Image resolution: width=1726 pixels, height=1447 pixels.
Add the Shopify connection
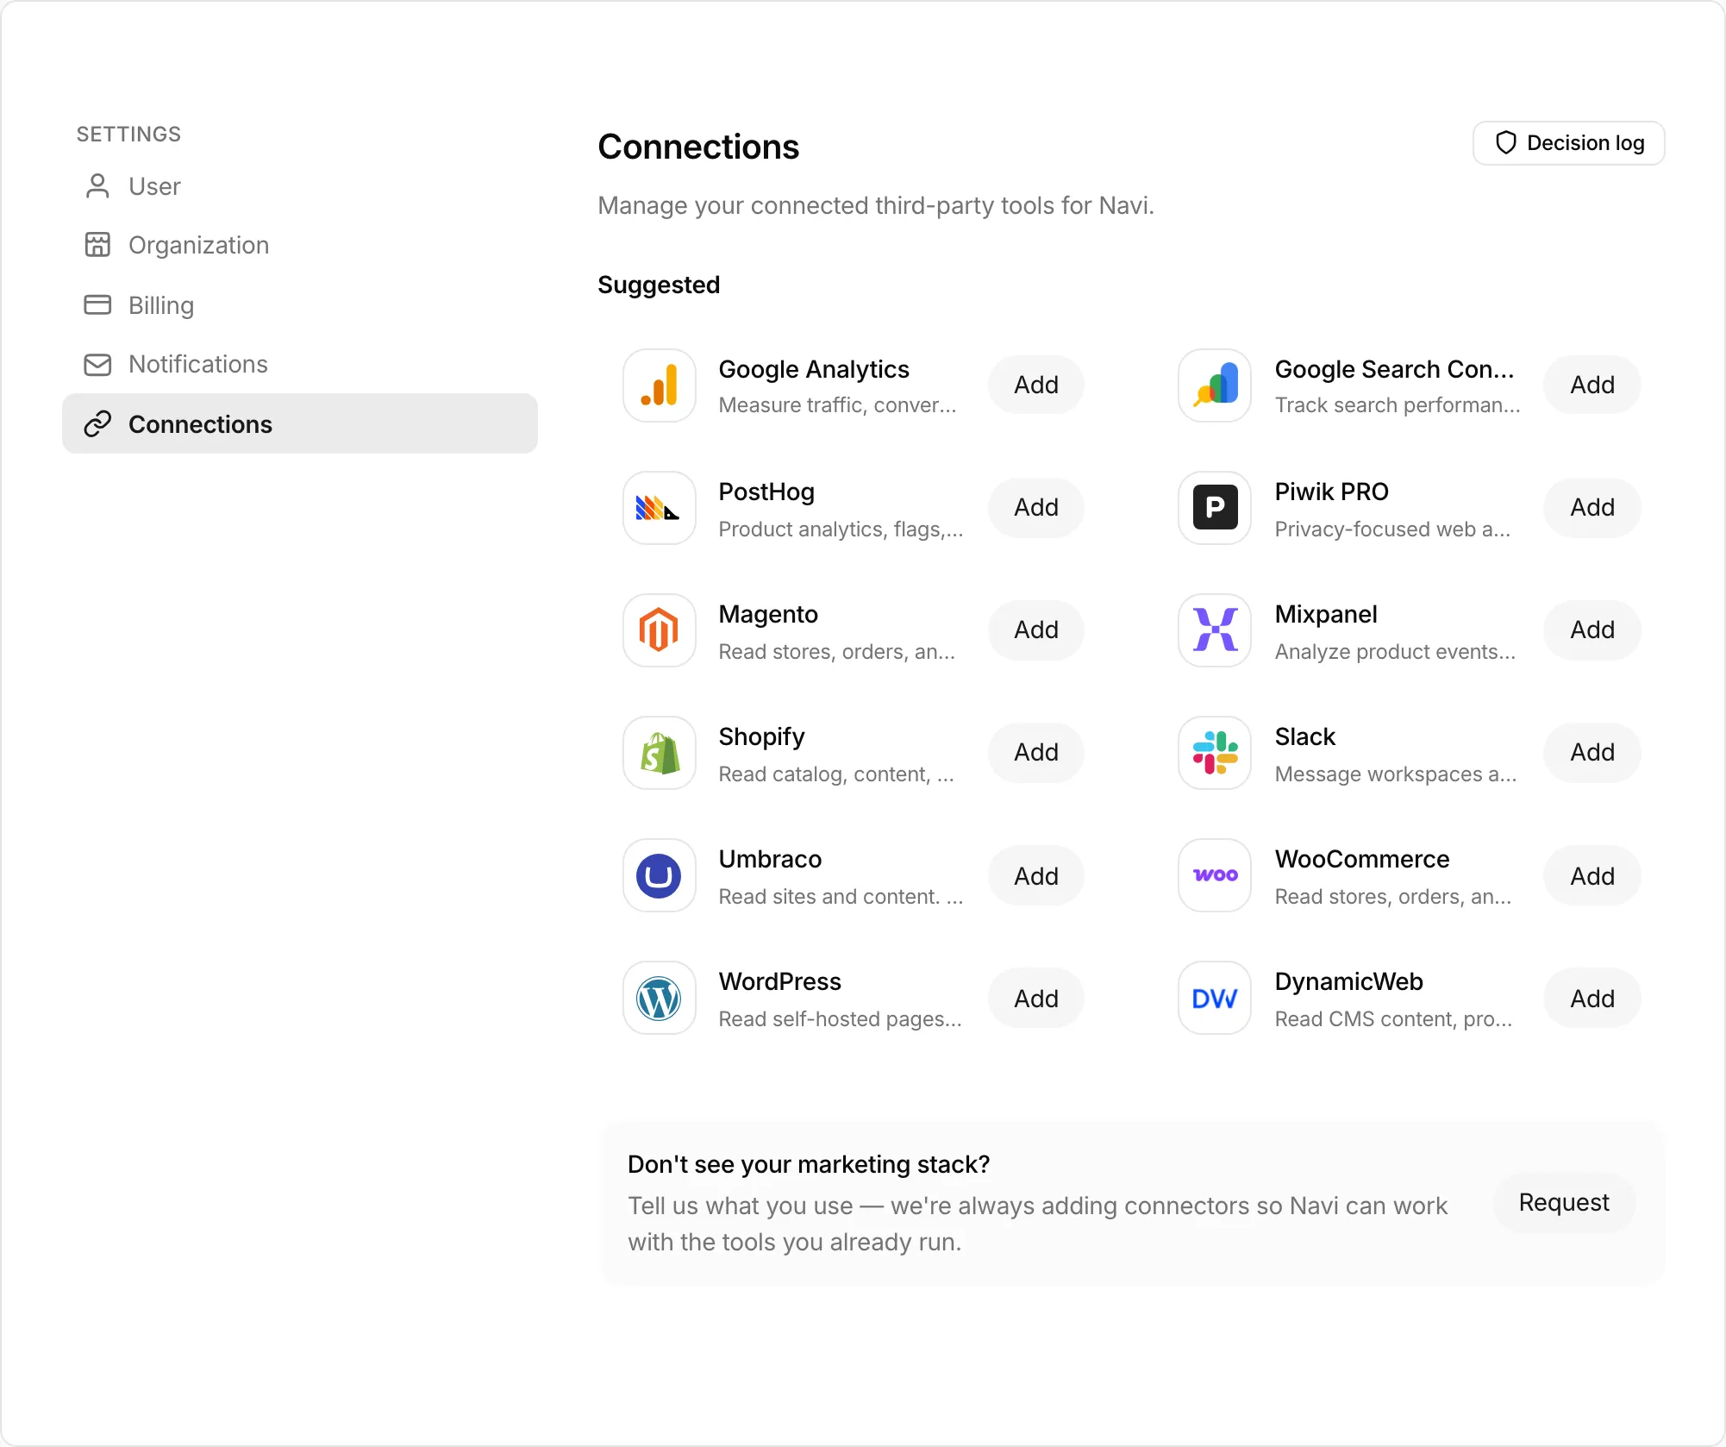(x=1035, y=752)
